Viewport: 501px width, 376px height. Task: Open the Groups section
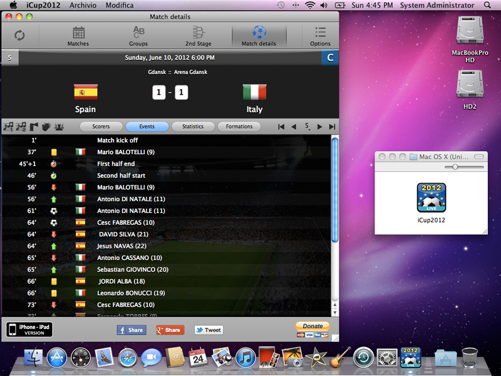[x=138, y=36]
